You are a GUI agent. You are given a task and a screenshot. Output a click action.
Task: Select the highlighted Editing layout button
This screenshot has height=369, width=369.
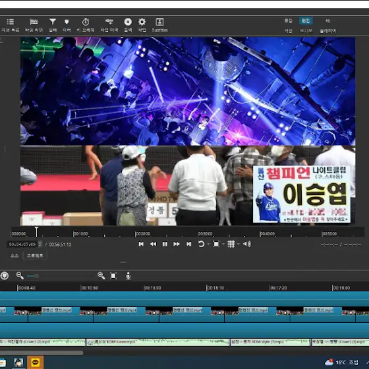pos(306,21)
